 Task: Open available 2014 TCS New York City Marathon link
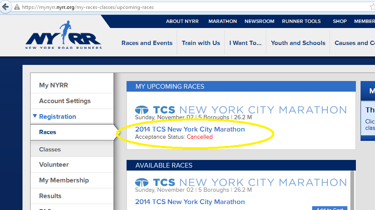pos(190,202)
